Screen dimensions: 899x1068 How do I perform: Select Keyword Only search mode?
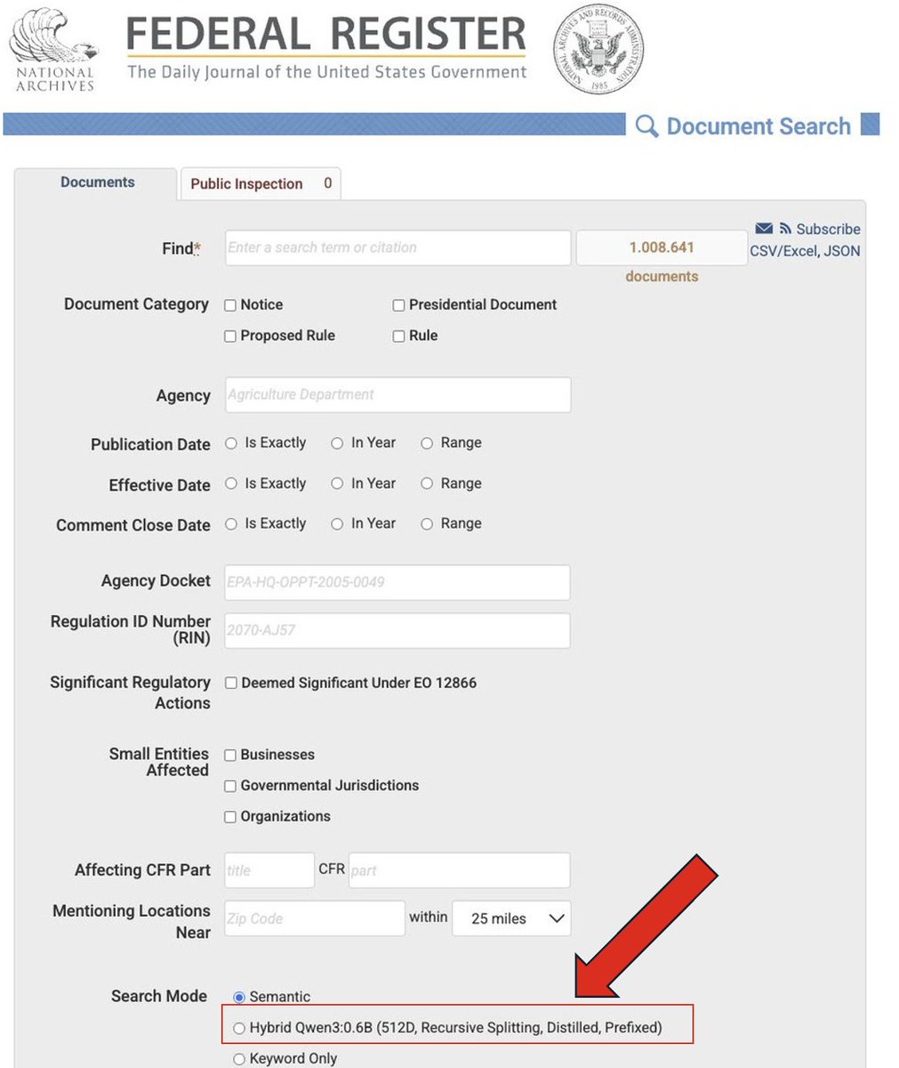[238, 1059]
